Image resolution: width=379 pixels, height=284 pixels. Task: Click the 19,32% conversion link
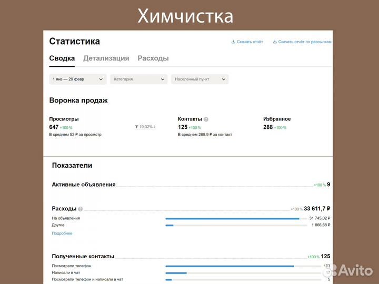(146, 127)
